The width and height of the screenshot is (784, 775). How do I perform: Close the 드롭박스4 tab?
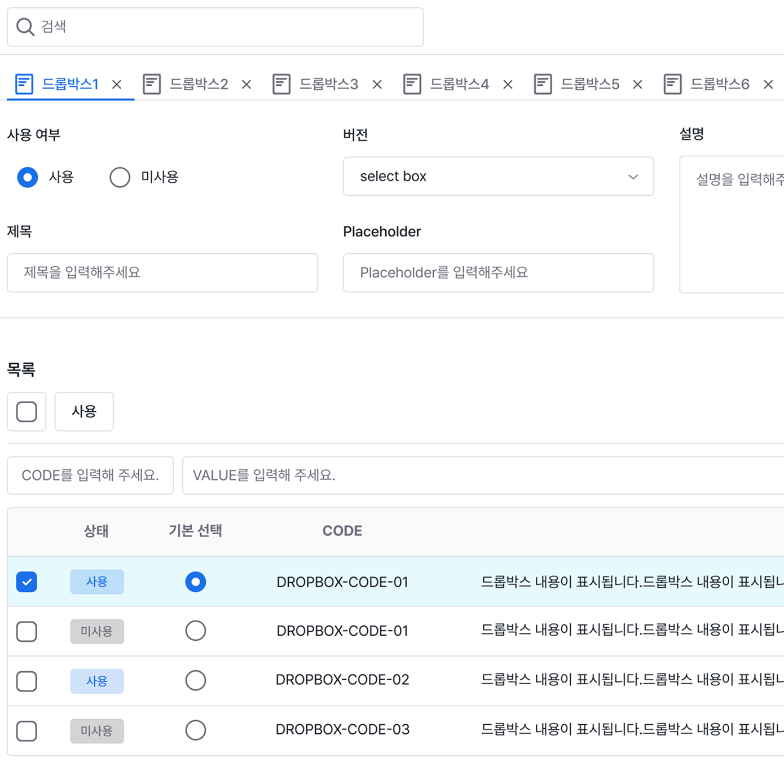click(x=508, y=85)
